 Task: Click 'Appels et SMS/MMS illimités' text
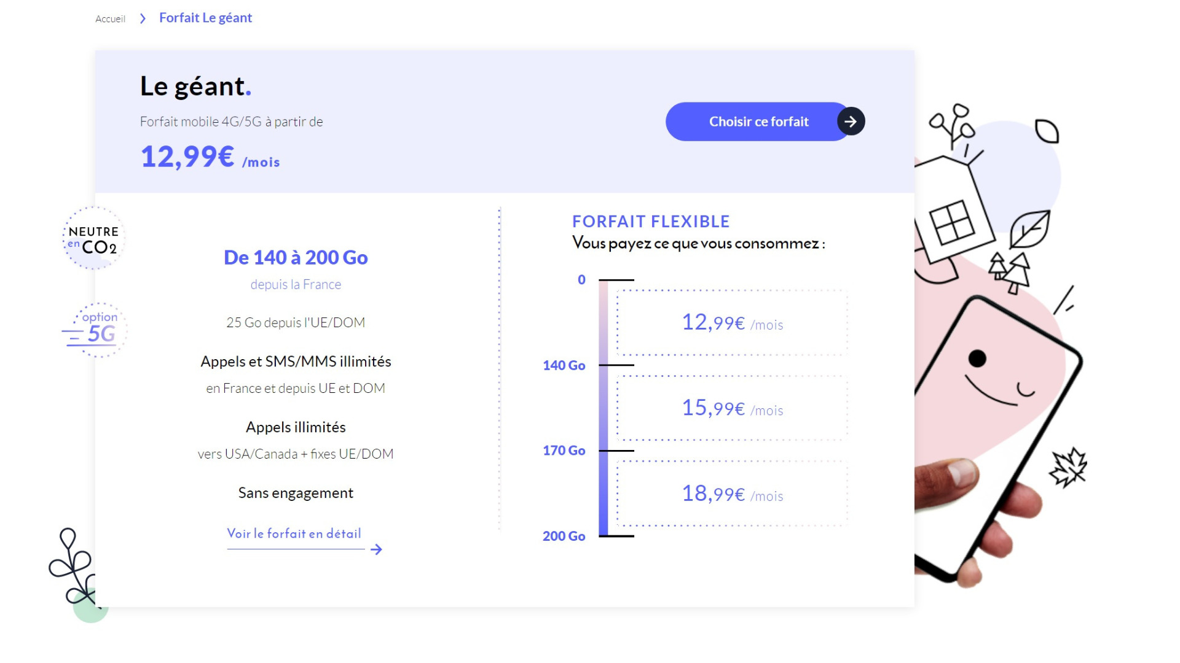point(296,362)
